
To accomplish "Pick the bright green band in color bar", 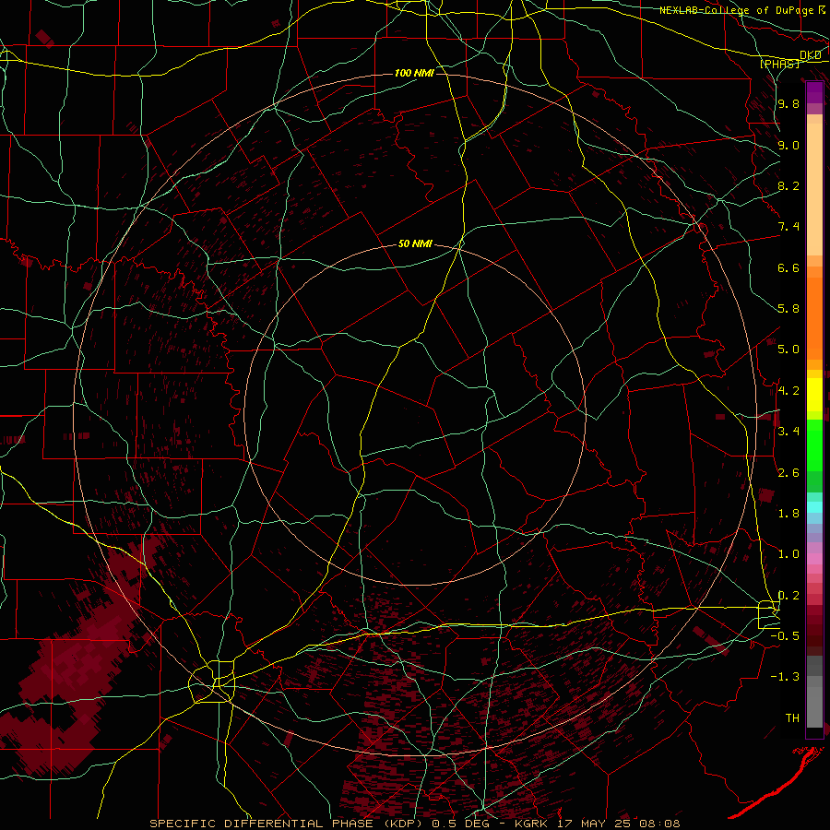I will 814,445.
